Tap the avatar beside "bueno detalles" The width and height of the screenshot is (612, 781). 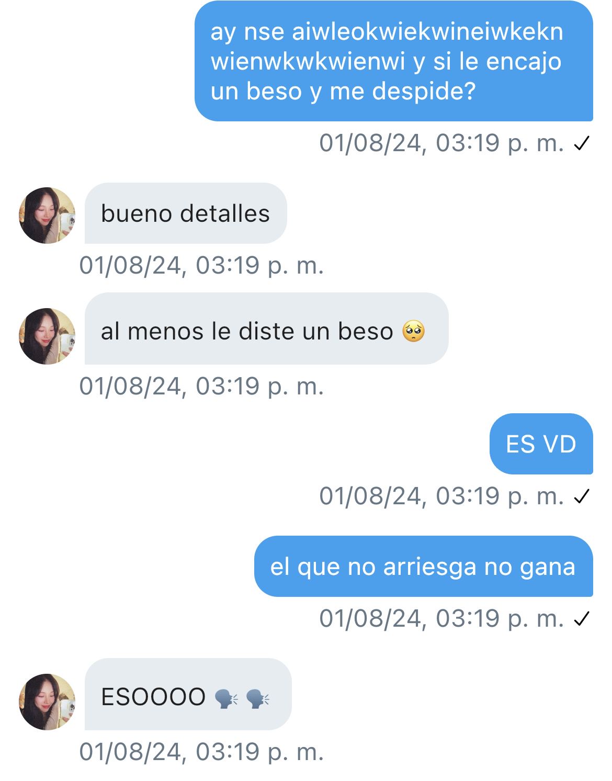coord(47,216)
